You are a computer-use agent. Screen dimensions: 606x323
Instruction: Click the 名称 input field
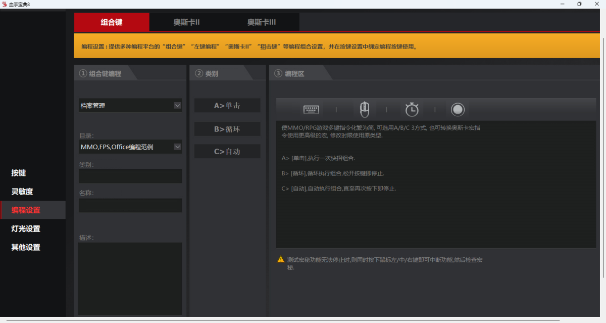click(x=130, y=205)
